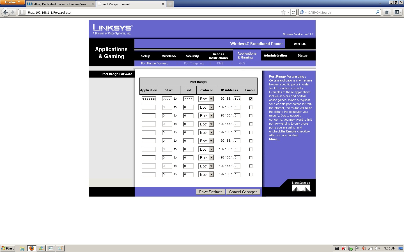Switch to the Wireless tab
Screen dimensions: 404x252
pyautogui.click(x=169, y=56)
